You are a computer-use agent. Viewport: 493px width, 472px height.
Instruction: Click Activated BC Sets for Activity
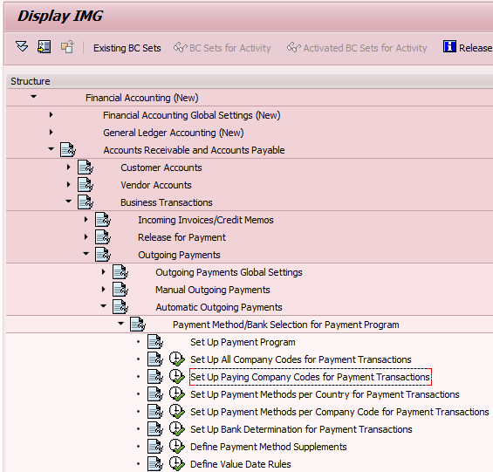coord(357,48)
